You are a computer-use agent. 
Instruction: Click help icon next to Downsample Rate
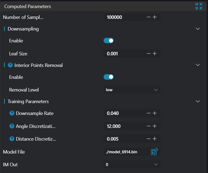coord(12,113)
